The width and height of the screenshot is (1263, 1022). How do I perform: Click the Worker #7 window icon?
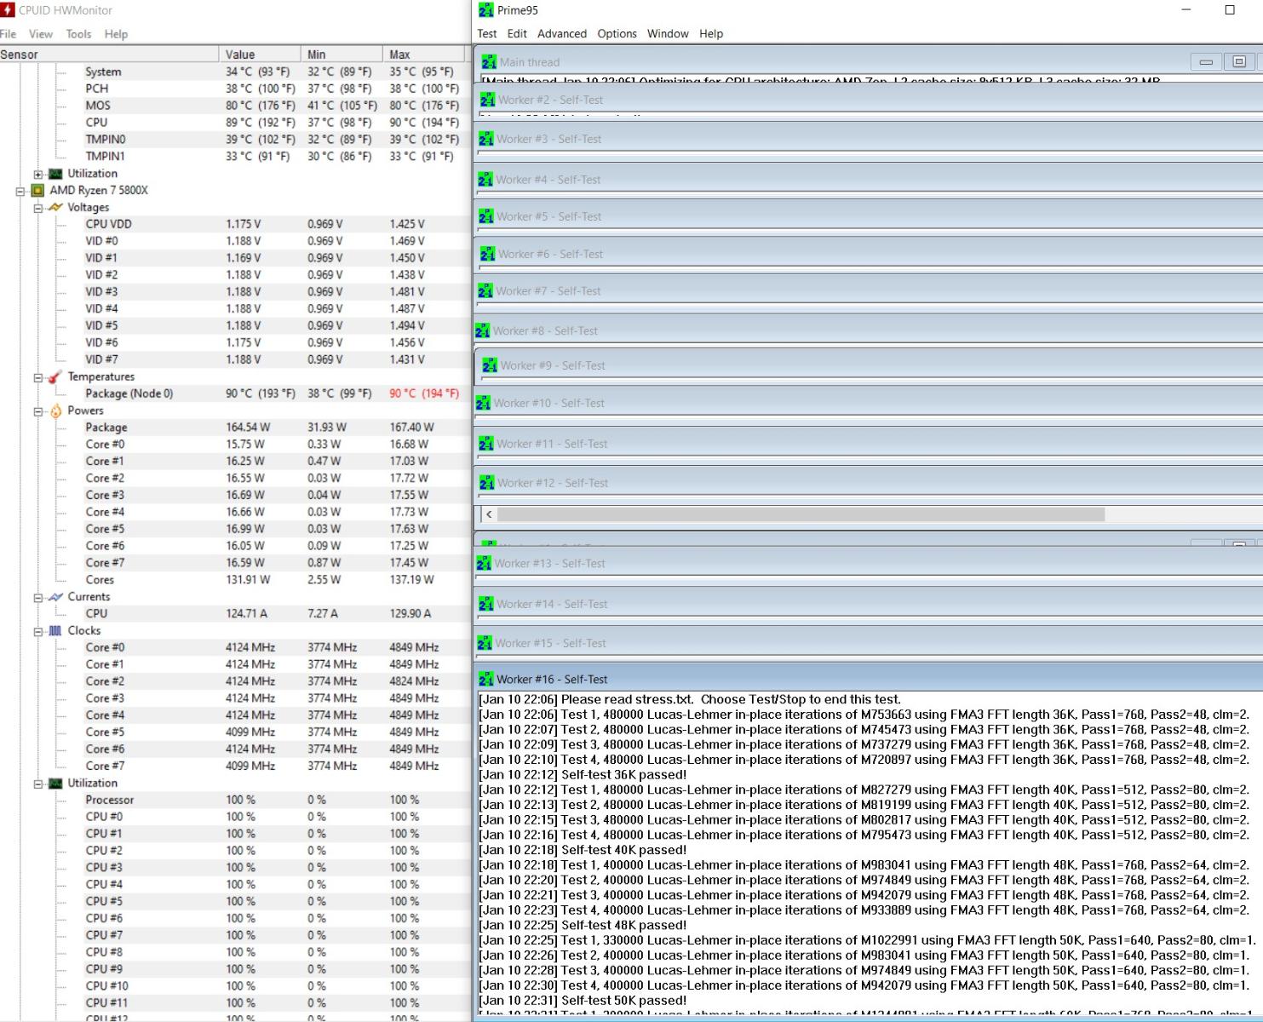pos(485,291)
